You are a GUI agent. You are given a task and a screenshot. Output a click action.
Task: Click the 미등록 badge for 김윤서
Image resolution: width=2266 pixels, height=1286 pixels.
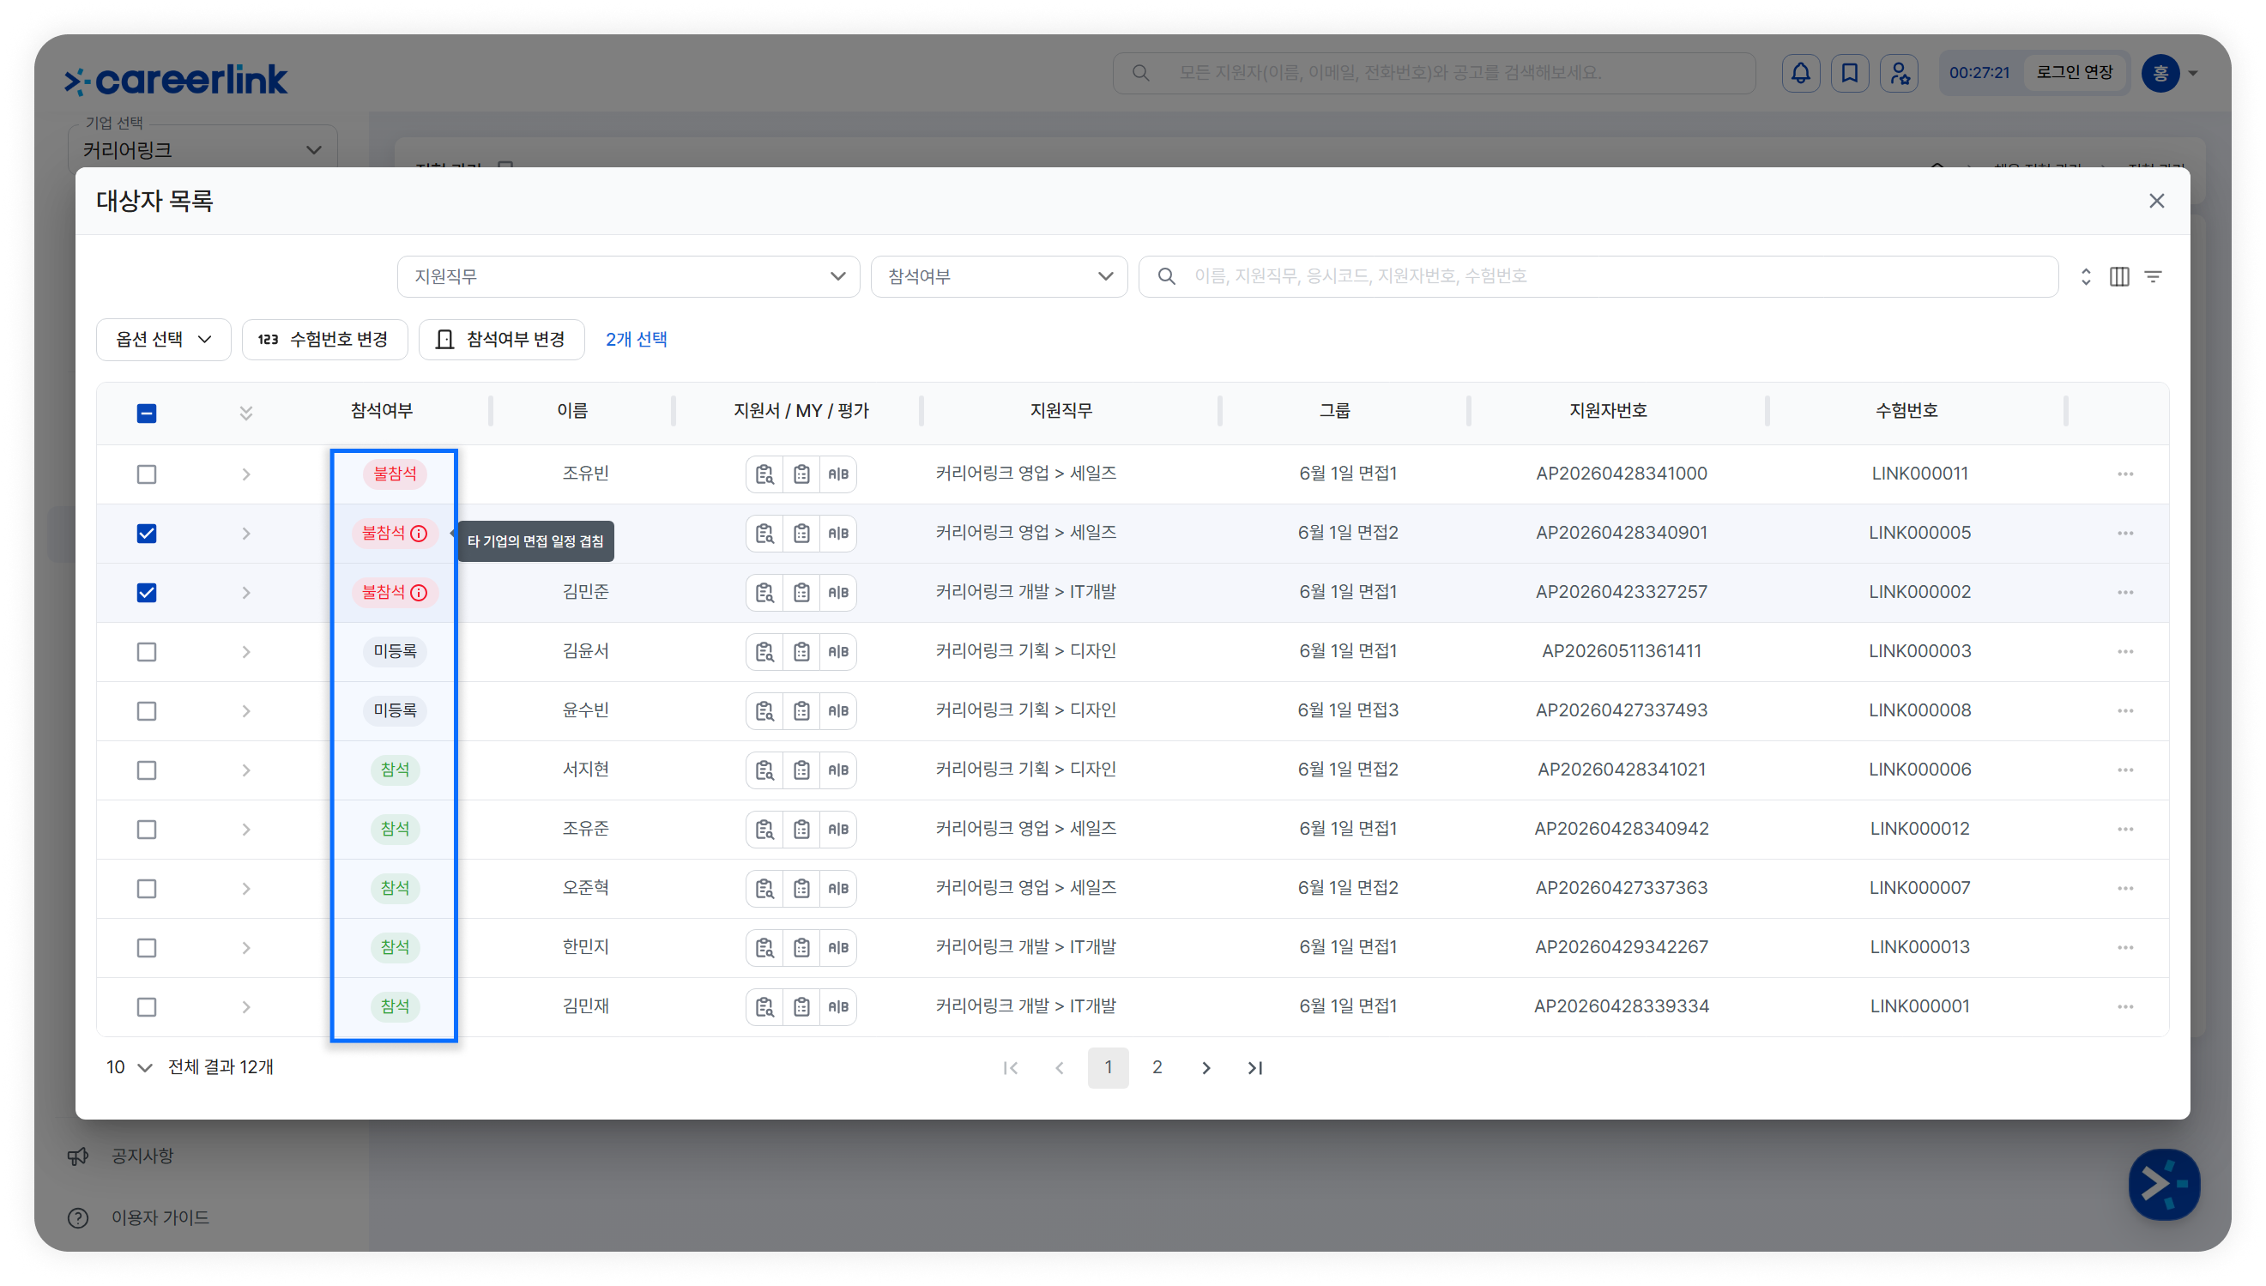395,652
